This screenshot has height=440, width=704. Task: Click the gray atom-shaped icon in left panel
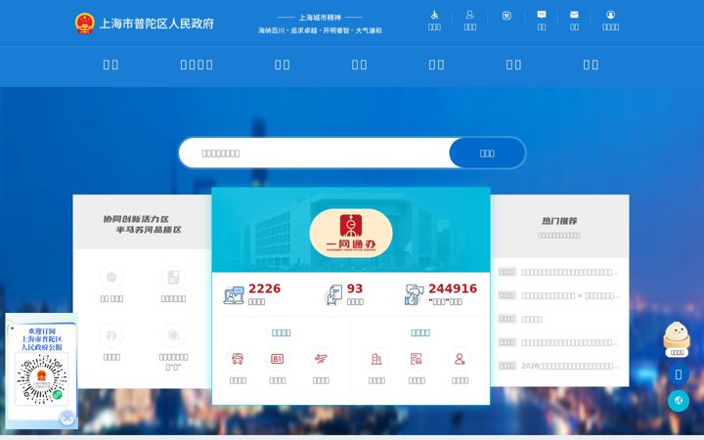click(x=173, y=335)
